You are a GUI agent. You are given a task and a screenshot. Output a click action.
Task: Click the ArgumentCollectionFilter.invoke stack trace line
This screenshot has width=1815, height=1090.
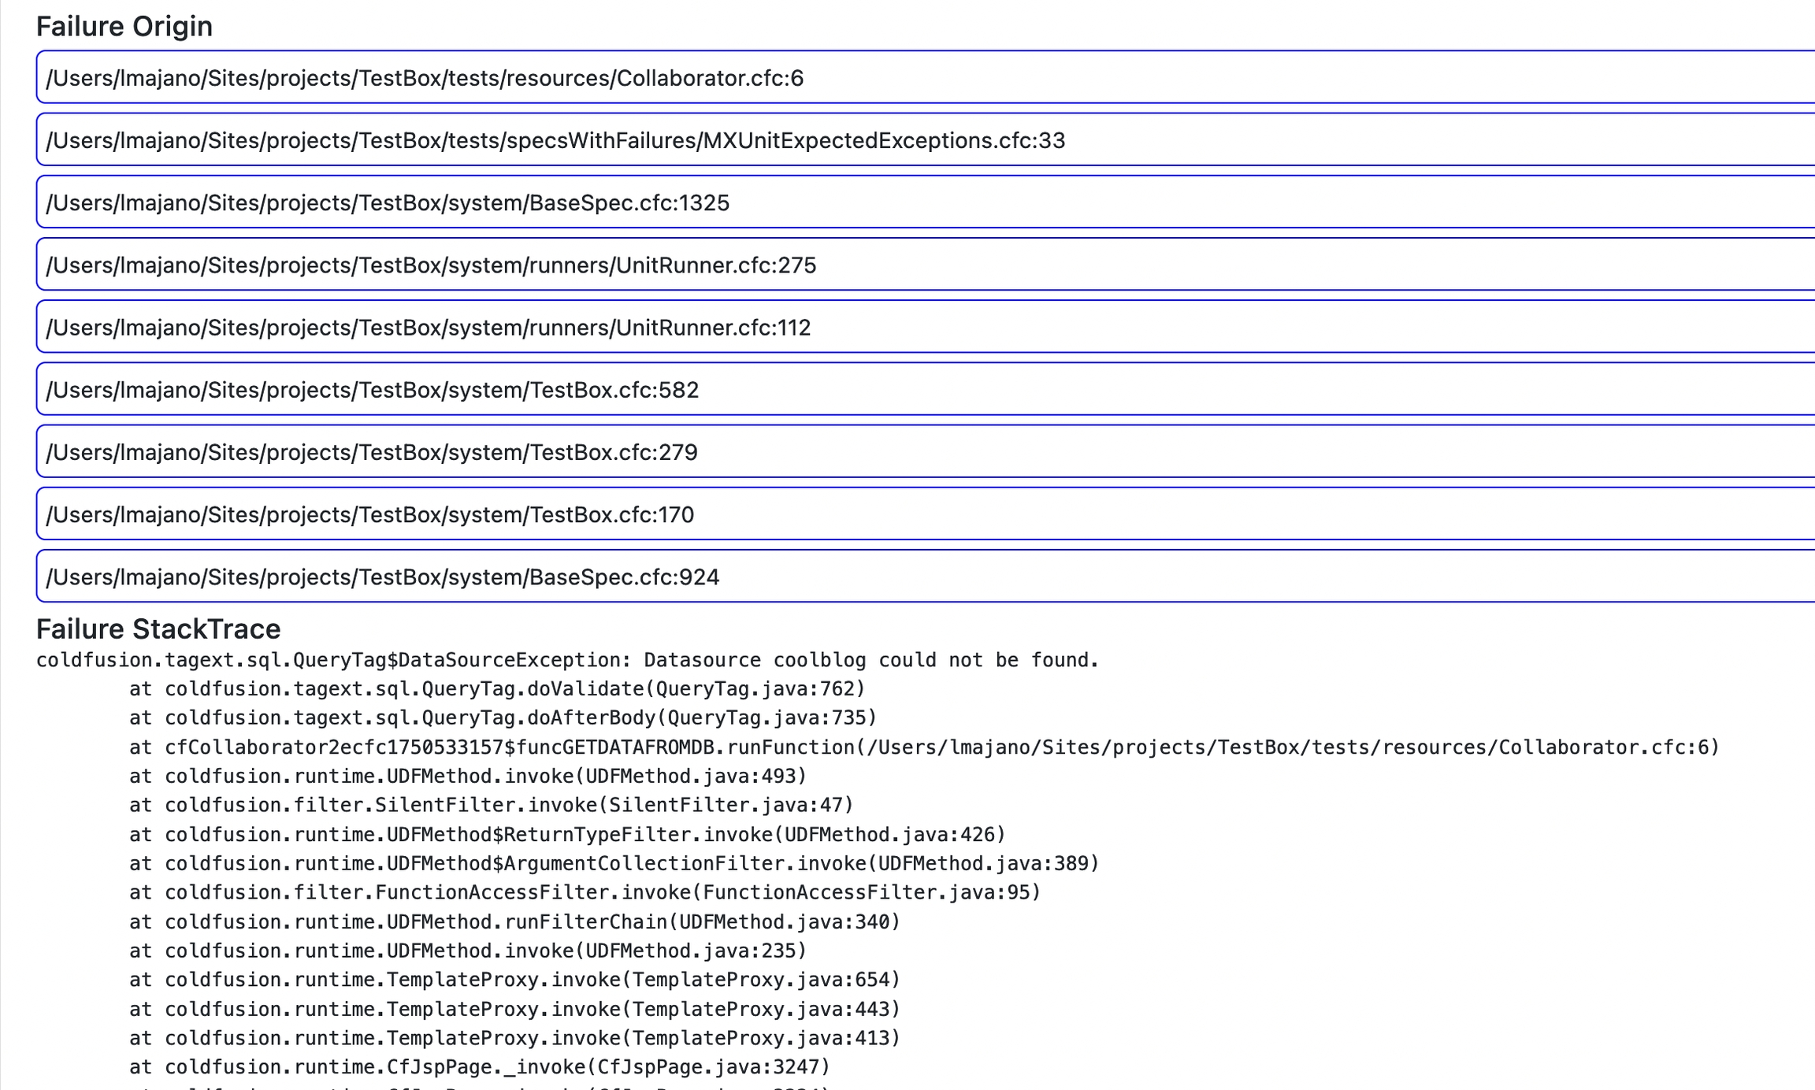click(614, 863)
